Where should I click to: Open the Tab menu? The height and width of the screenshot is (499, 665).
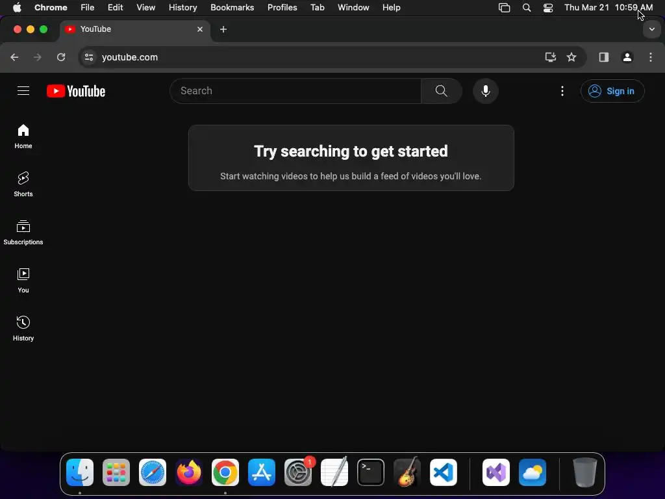tap(317, 8)
